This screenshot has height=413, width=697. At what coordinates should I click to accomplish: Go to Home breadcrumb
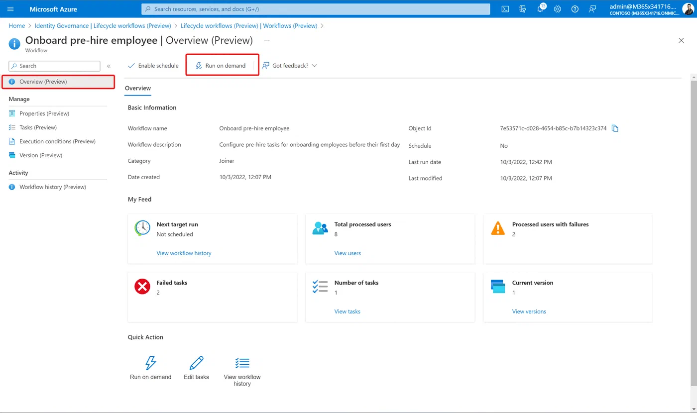(x=17, y=25)
